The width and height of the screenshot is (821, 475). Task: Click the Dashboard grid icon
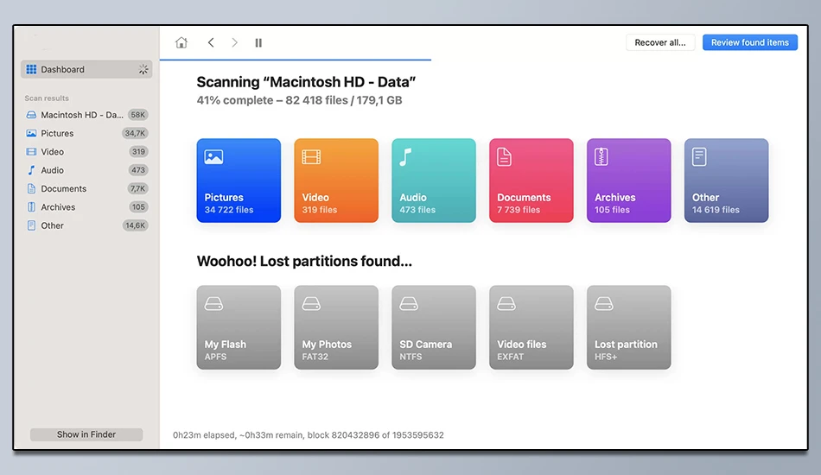tap(31, 69)
